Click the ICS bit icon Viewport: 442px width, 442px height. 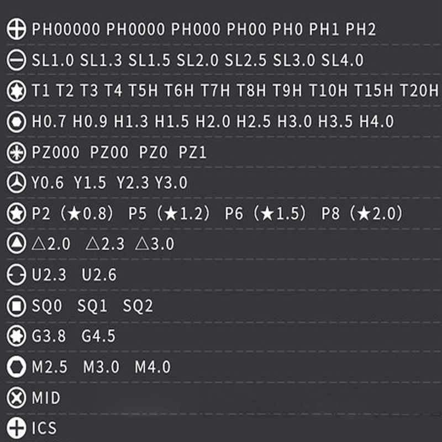pyautogui.click(x=17, y=428)
